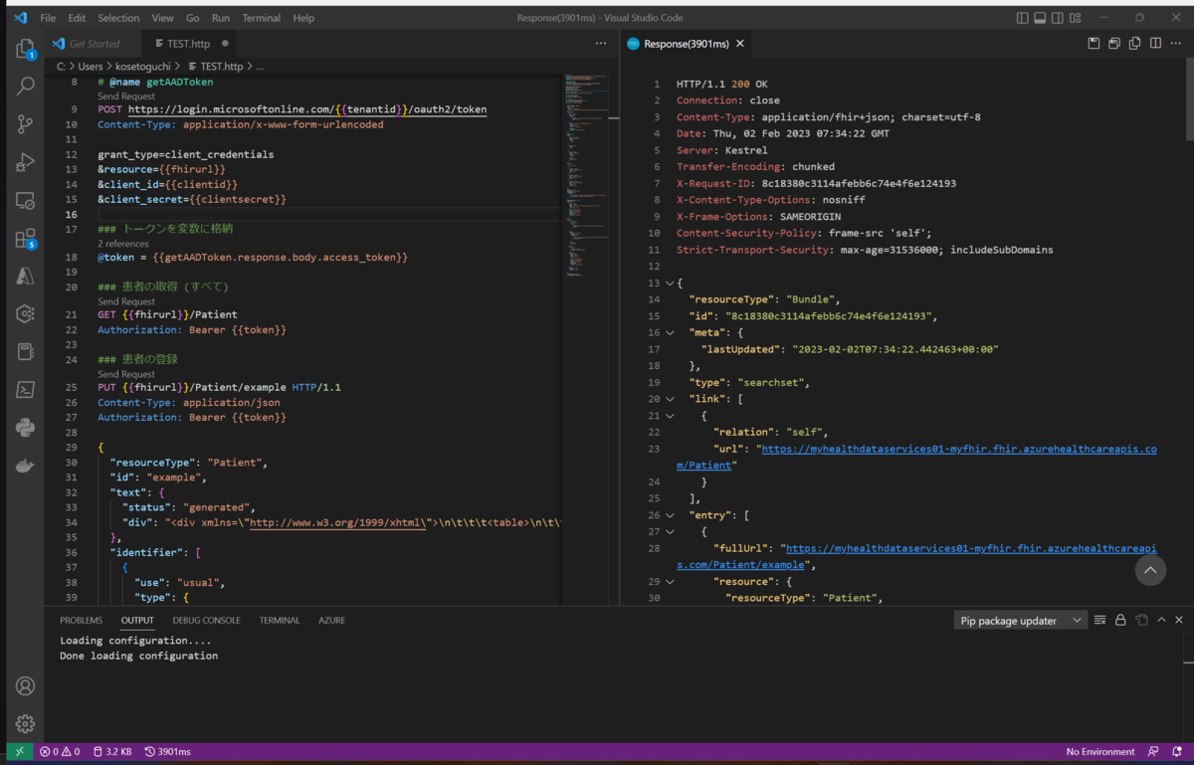The image size is (1194, 765).
Task: Clear the output with the clear output icon
Action: tap(1099, 620)
